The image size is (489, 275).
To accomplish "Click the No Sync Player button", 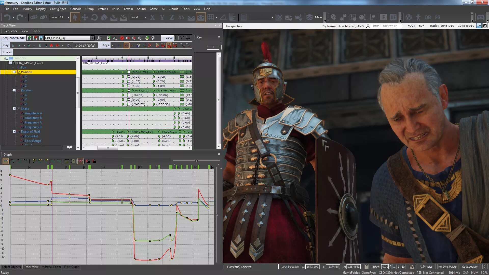I will tap(447, 267).
